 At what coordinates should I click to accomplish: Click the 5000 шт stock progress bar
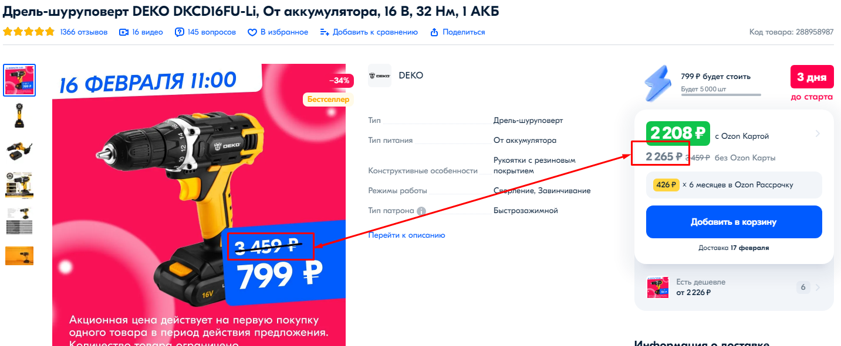(721, 95)
